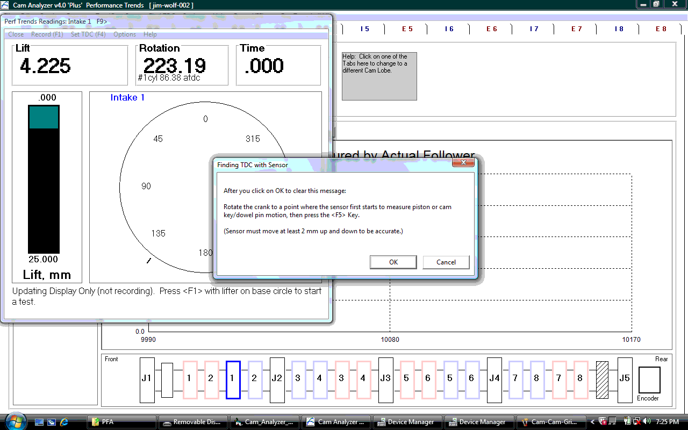Select journal J3 in the cam diagram

385,380
